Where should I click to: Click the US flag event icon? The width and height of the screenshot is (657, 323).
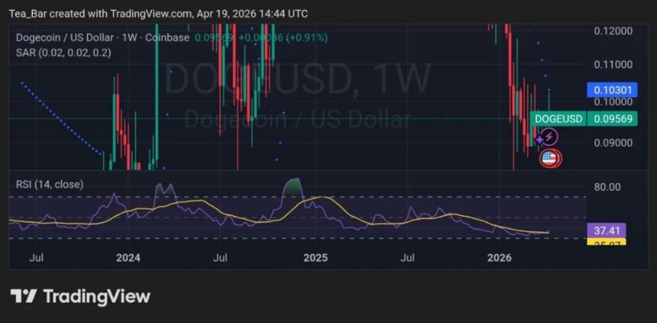click(x=549, y=159)
